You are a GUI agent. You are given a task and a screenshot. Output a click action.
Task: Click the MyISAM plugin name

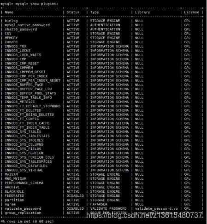11,174
